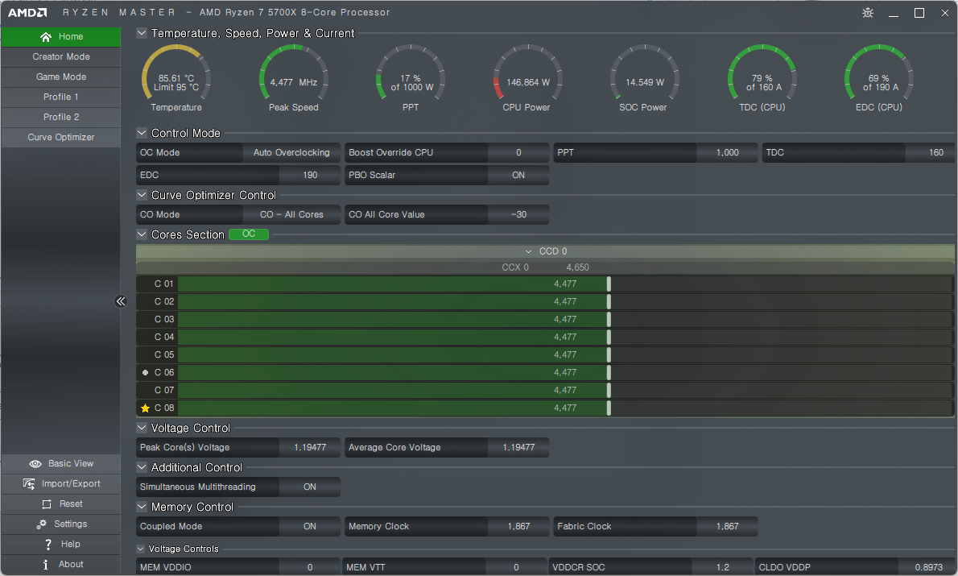Switch to Profile 1
This screenshot has width=958, height=576.
click(61, 97)
